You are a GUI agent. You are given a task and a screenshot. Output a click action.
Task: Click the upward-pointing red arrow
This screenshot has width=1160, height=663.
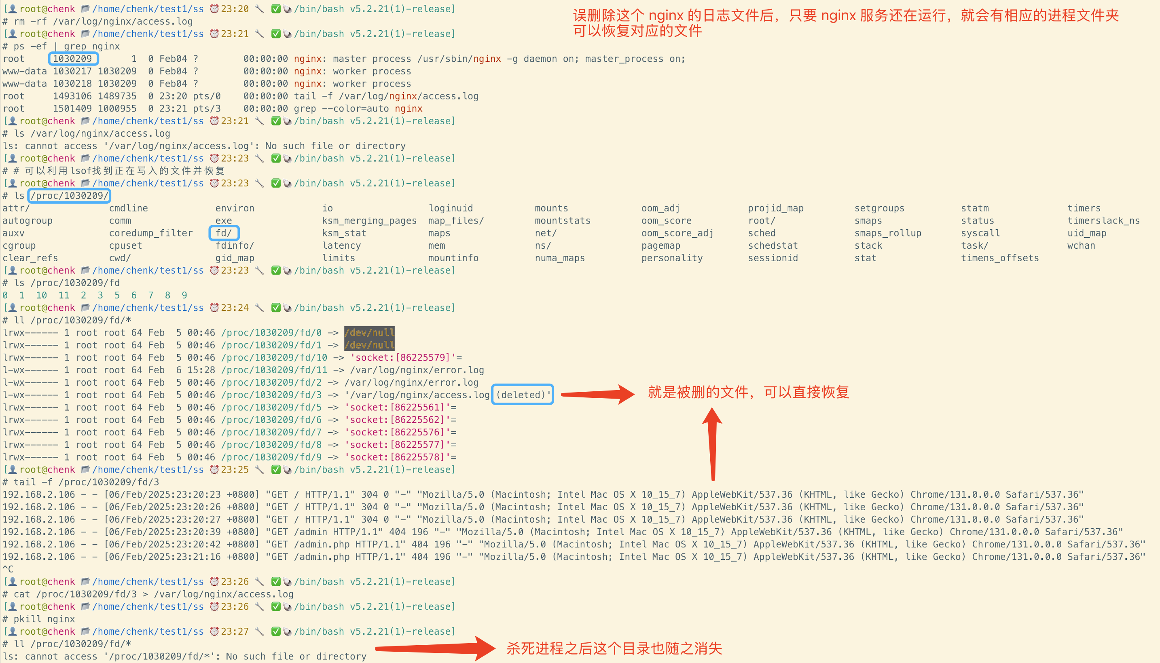click(712, 444)
